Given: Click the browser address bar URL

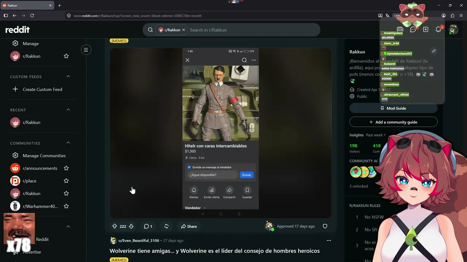Looking at the screenshot, I should coord(138,16).
